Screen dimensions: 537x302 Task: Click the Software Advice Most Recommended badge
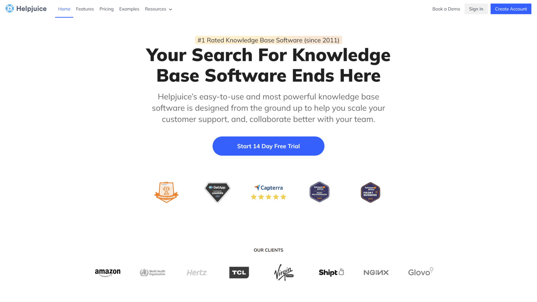point(319,192)
